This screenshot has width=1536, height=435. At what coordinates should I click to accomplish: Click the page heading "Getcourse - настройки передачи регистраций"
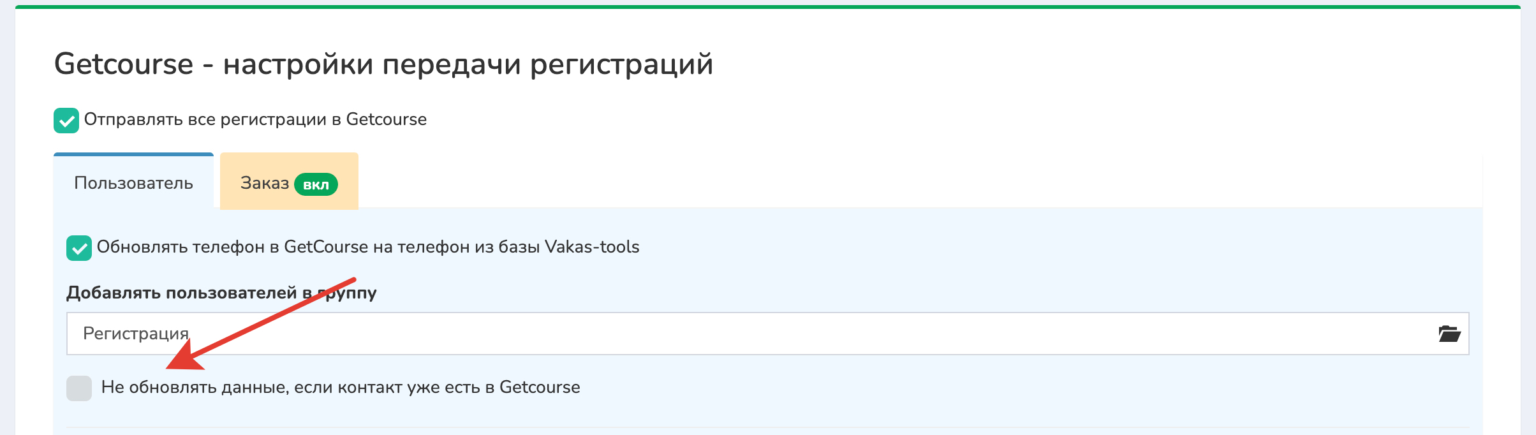coord(383,64)
